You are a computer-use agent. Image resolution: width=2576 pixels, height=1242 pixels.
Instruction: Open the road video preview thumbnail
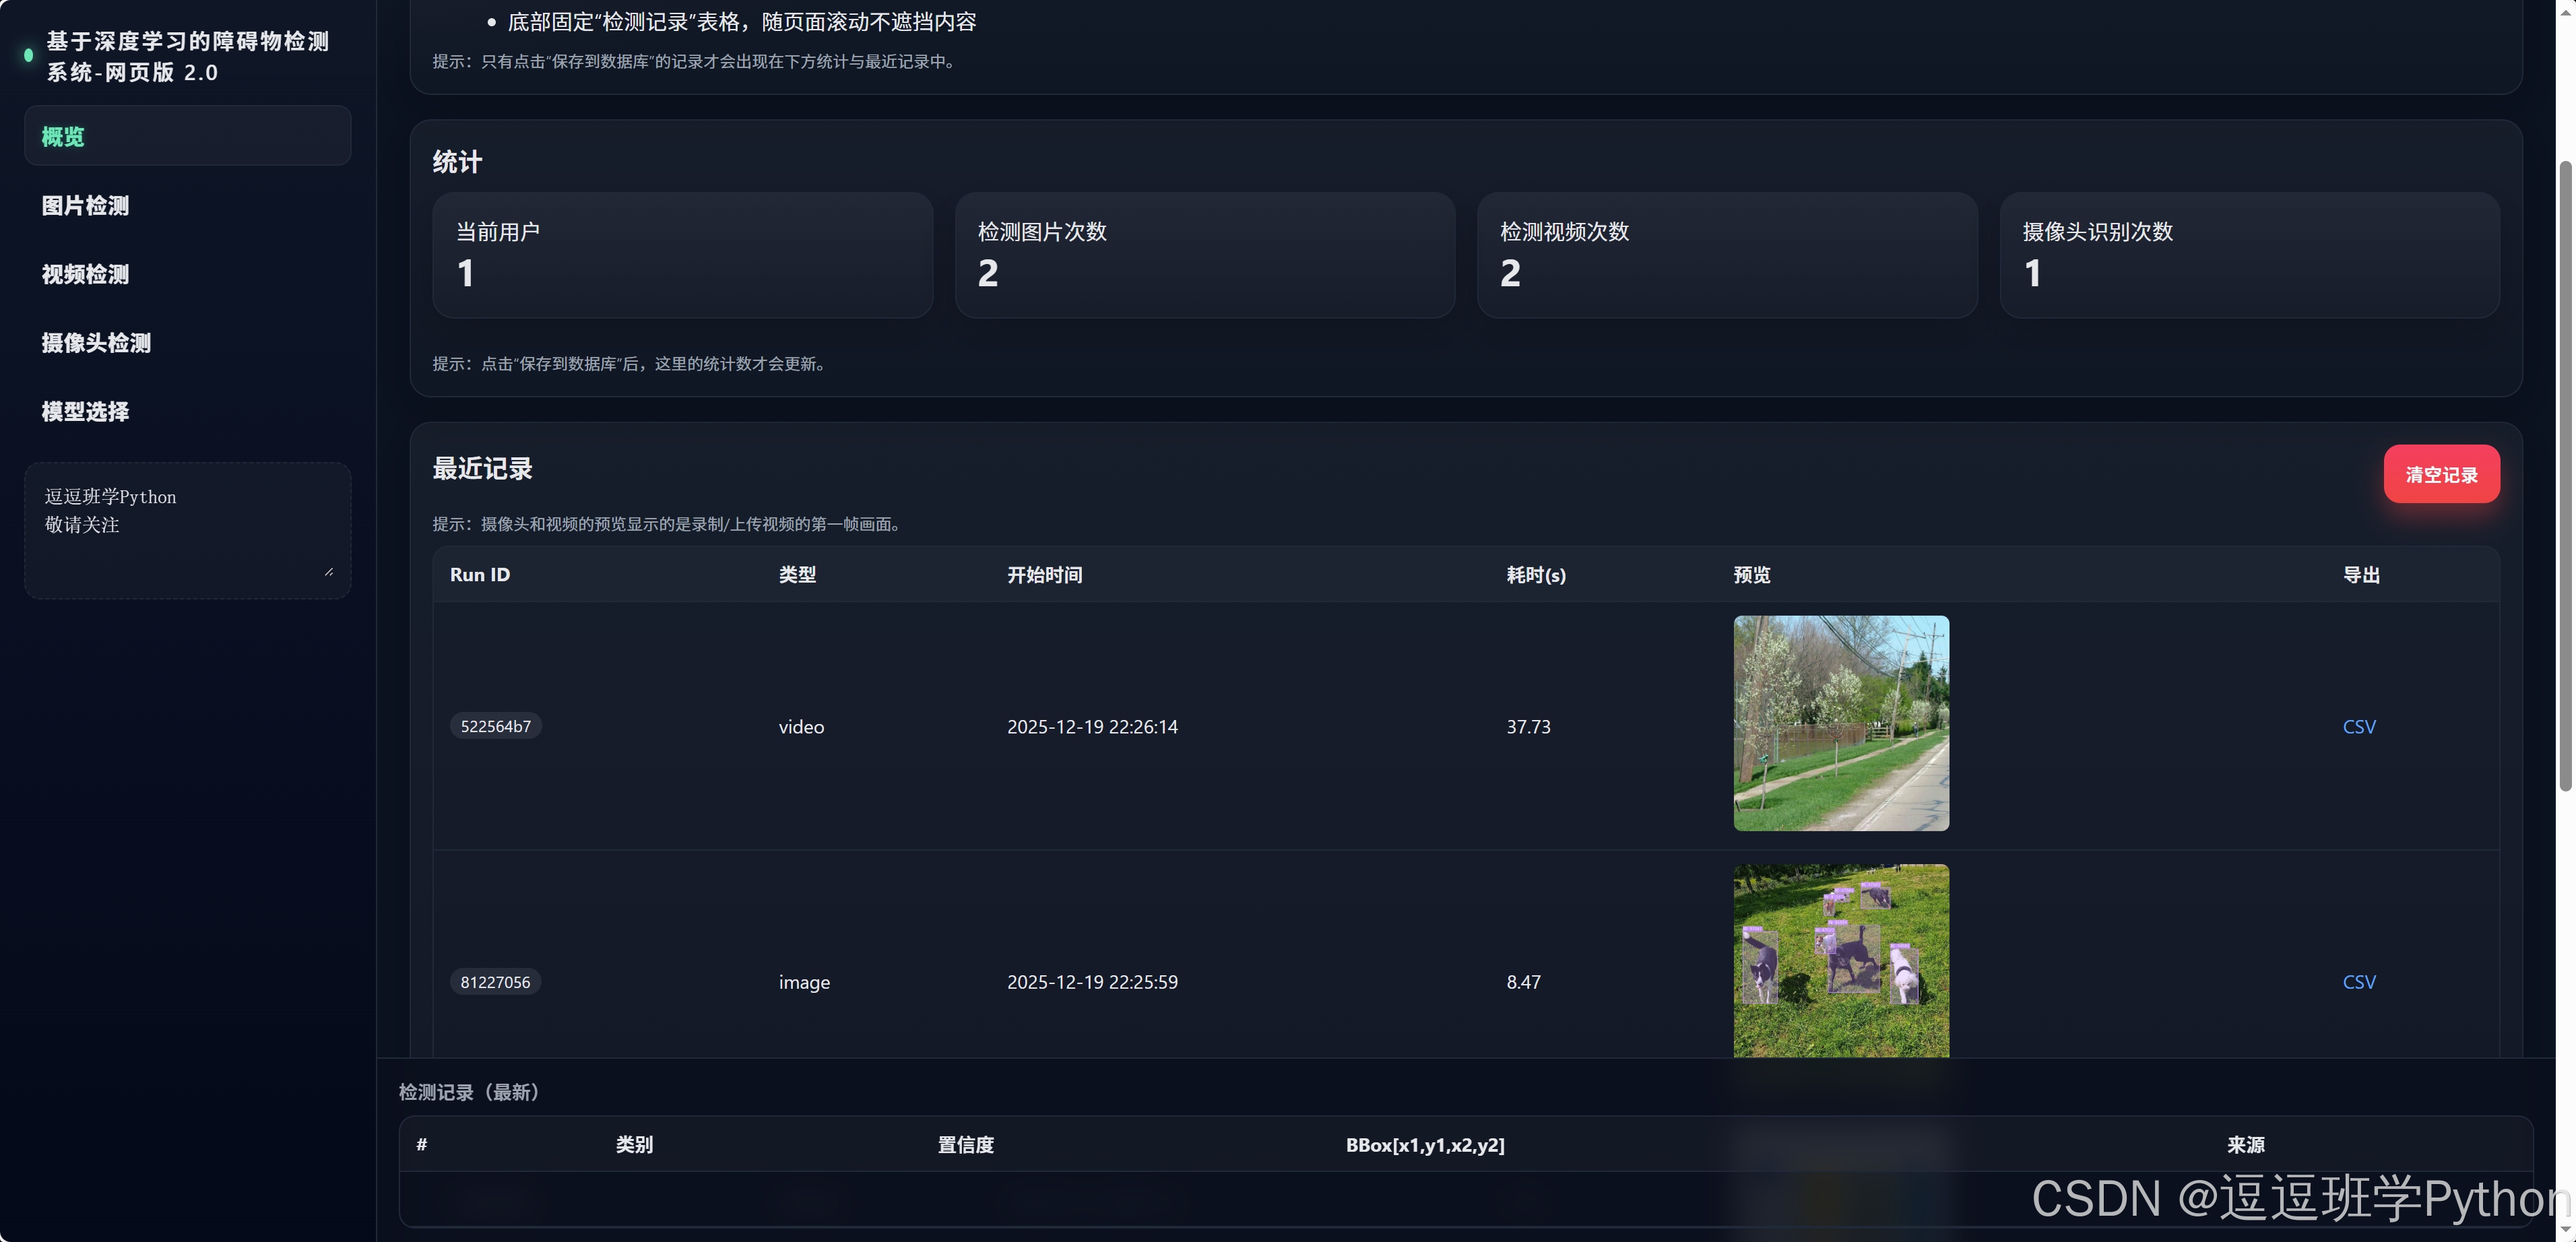coord(1840,723)
